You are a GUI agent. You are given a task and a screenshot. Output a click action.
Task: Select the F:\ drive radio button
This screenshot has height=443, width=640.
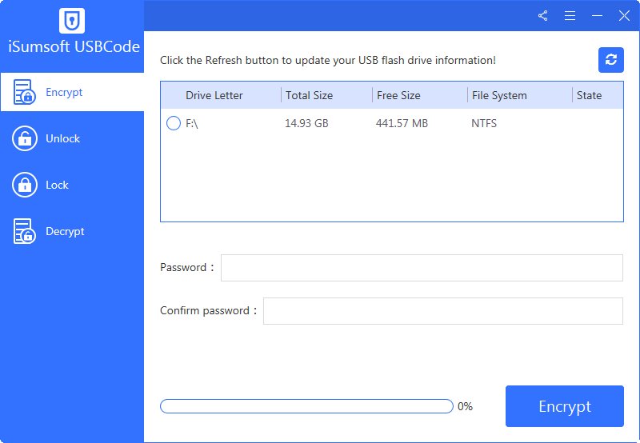pos(174,124)
